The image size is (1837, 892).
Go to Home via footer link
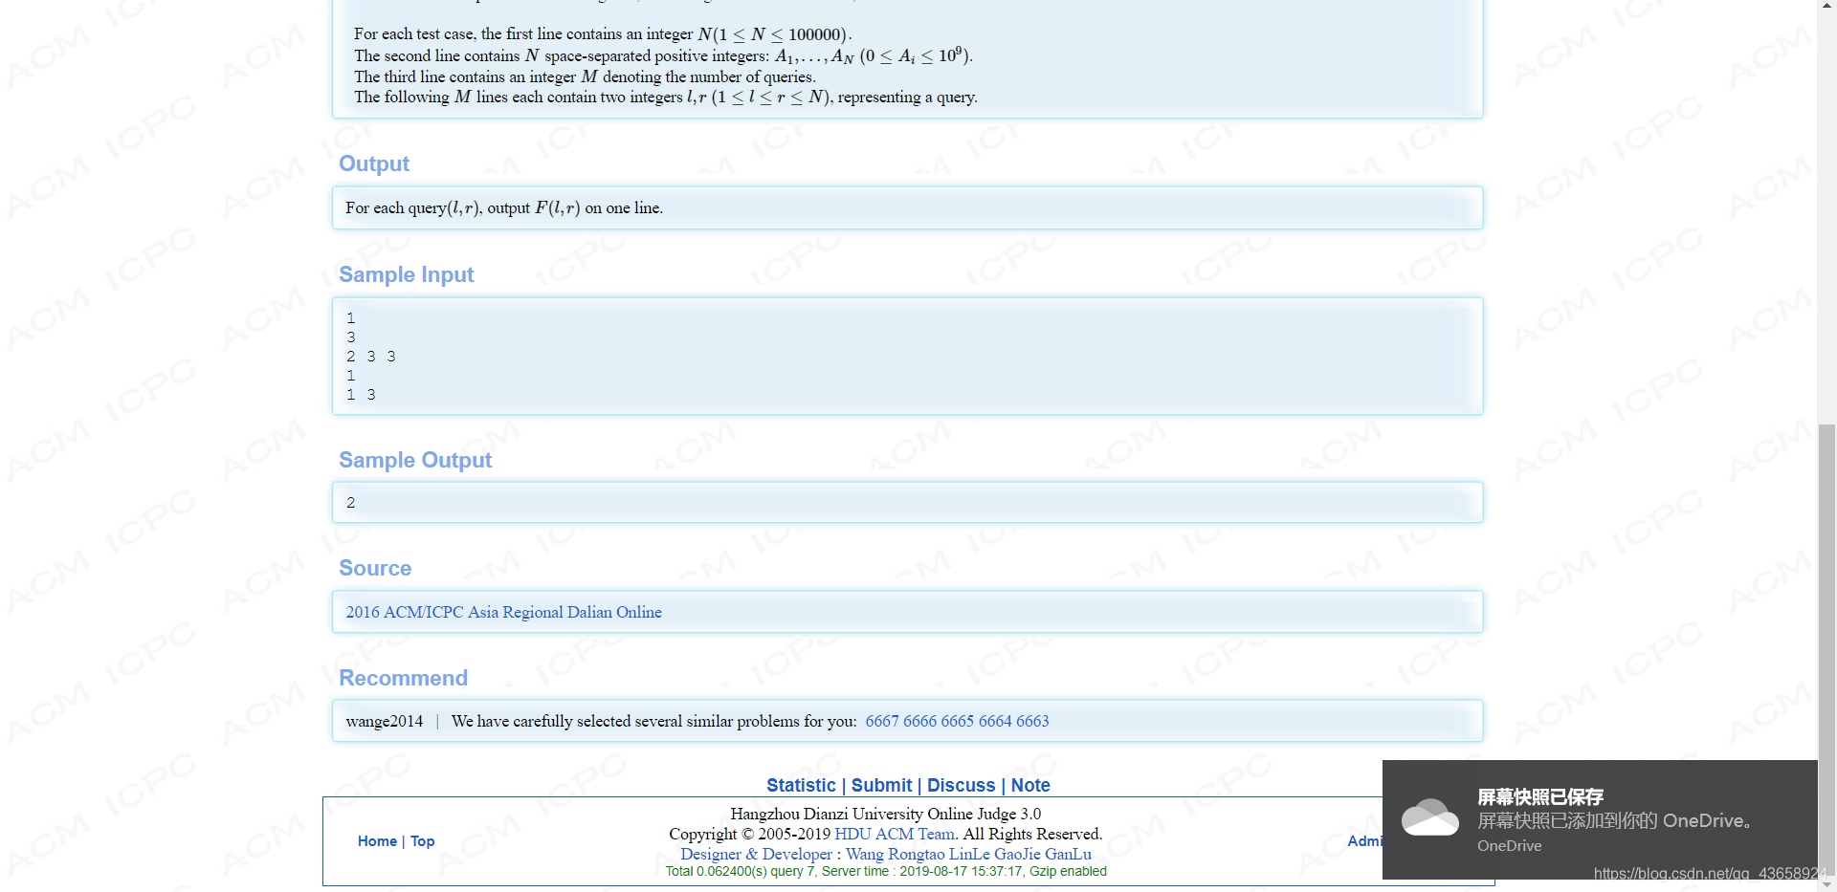pyautogui.click(x=377, y=841)
